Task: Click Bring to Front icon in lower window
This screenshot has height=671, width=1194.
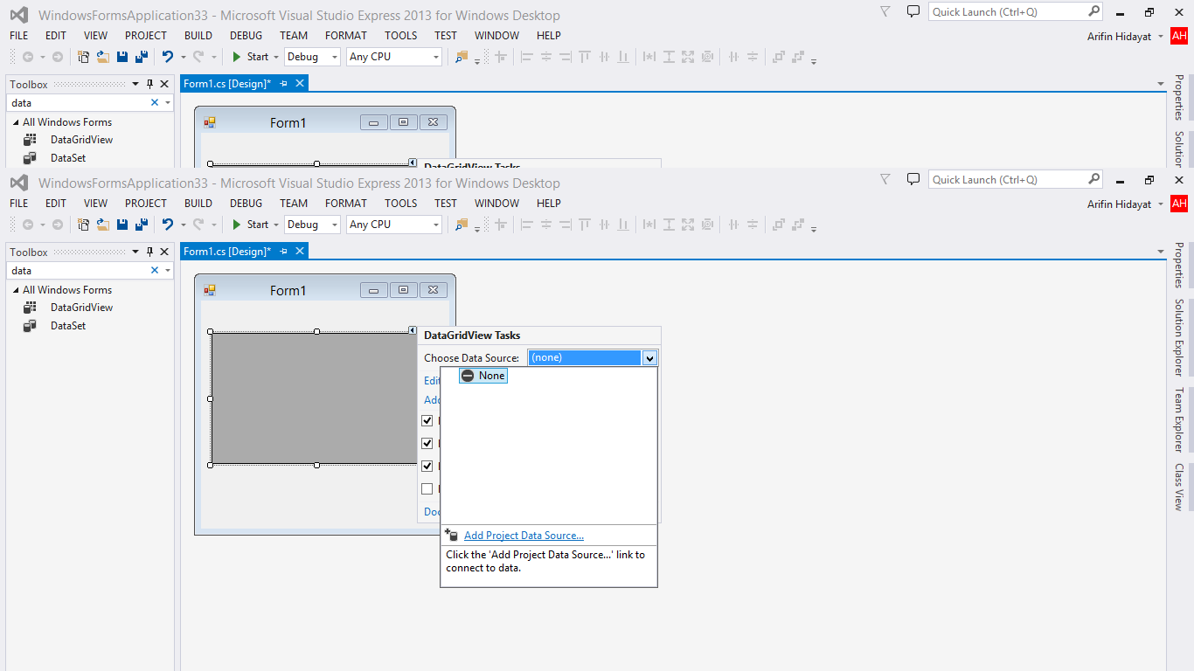Action: 778,225
